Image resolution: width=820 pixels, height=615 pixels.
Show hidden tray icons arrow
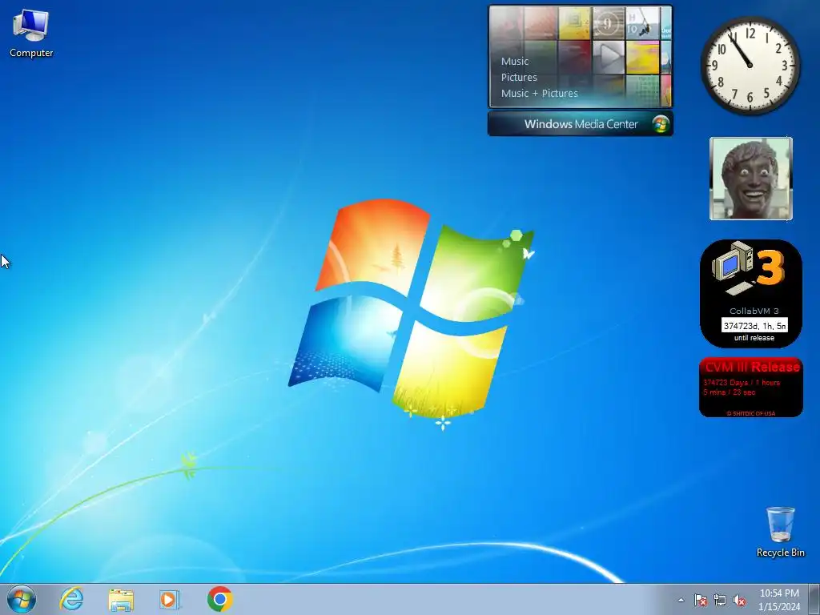point(681,600)
